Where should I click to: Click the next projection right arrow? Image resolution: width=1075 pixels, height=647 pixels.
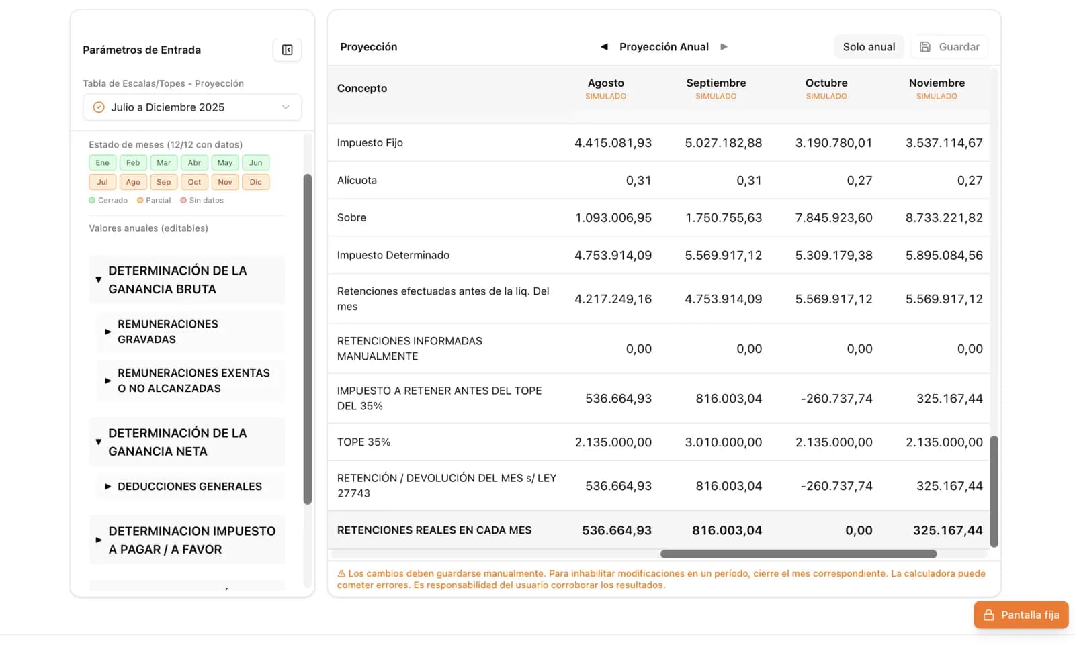tap(724, 47)
